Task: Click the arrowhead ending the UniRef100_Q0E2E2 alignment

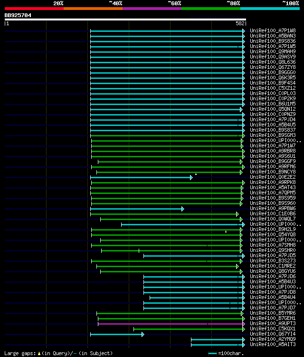Action: (191, 178)
